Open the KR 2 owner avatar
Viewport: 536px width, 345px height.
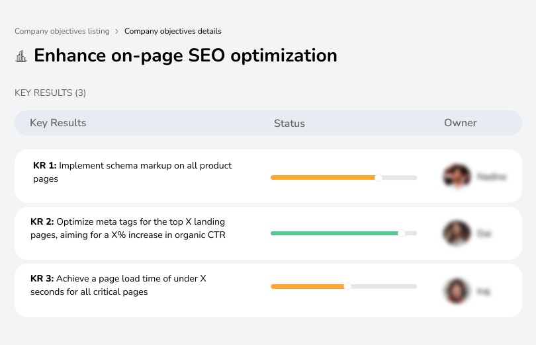point(457,233)
